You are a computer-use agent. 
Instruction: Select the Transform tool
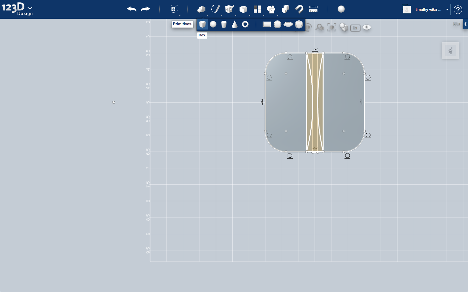click(174, 9)
